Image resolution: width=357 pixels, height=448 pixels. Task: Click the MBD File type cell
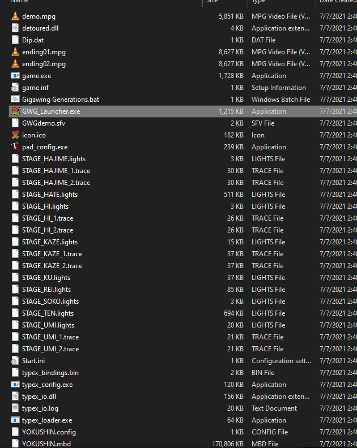[265, 443]
